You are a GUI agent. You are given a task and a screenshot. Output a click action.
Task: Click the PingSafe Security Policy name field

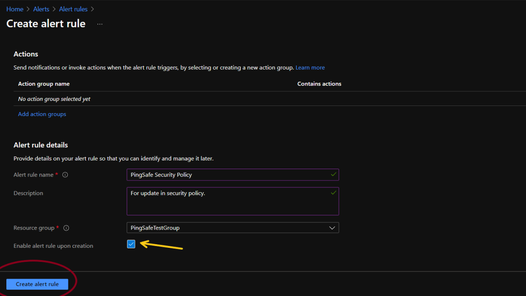pos(228,175)
